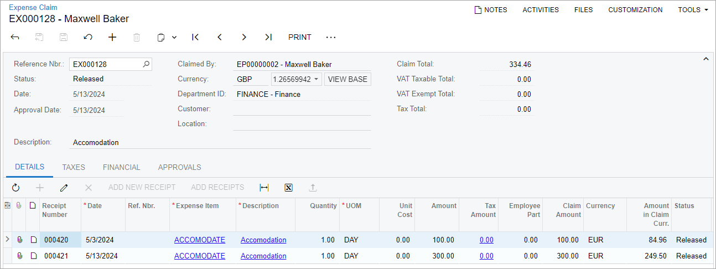The height and width of the screenshot is (269, 716).
Task: Open the Tools menu
Action: (x=693, y=10)
